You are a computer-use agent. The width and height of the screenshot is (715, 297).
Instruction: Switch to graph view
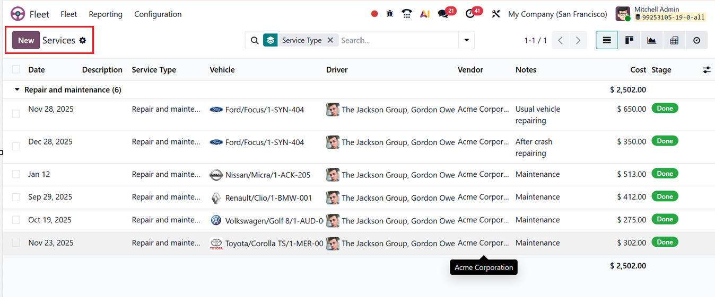(651, 40)
